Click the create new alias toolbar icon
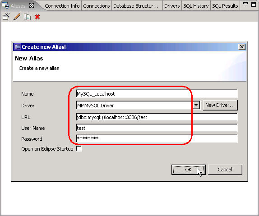 [x=6, y=17]
